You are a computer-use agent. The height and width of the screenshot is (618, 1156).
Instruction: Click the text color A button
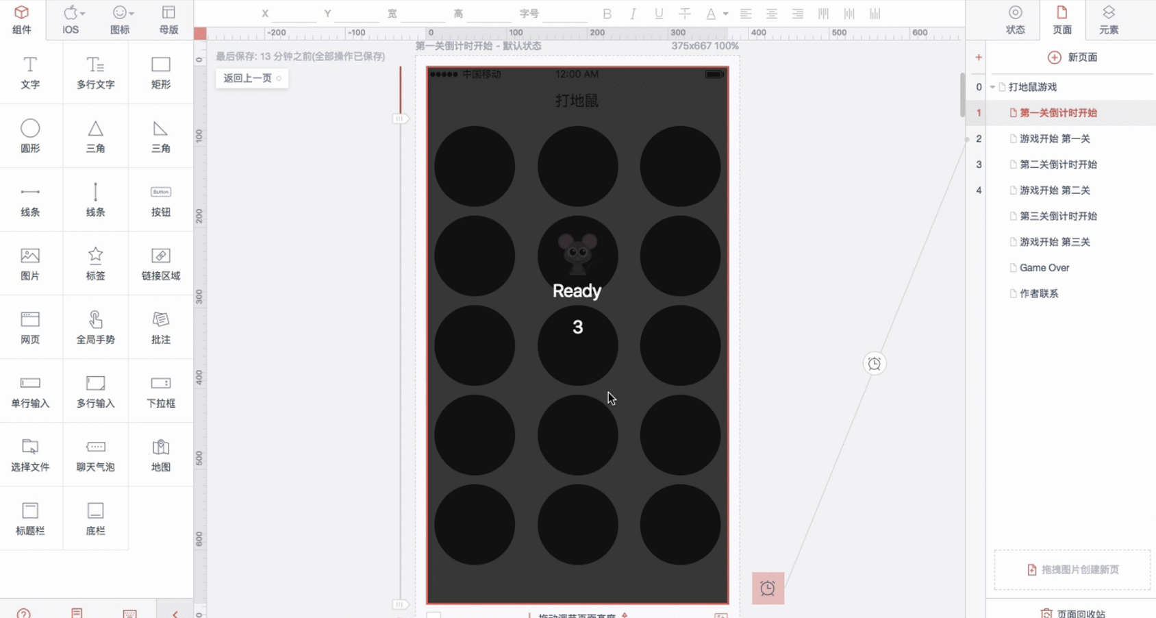(x=711, y=14)
